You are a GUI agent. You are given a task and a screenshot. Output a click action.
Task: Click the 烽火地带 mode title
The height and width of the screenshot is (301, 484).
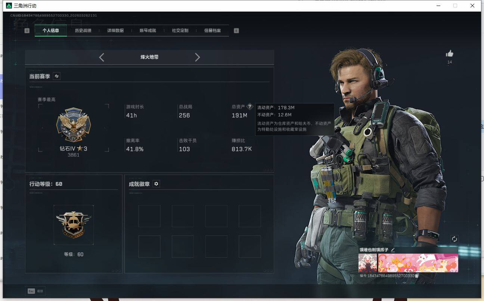[149, 57]
